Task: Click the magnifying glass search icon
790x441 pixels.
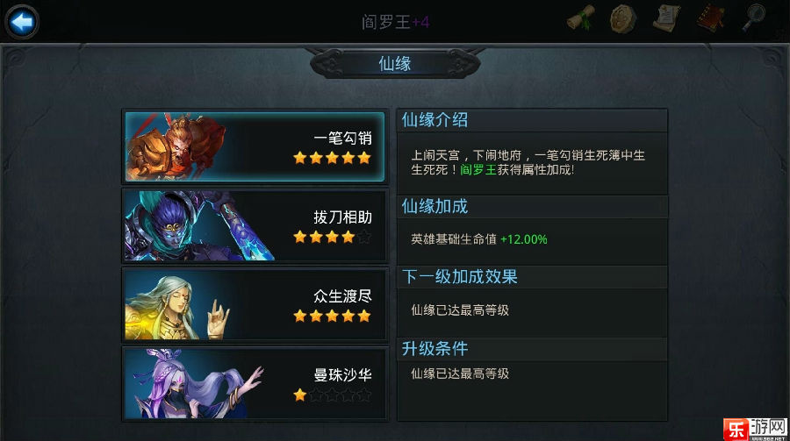Action: pos(754,18)
